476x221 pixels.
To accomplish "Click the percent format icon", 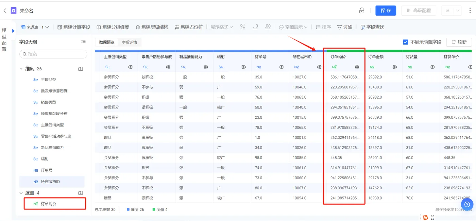I will tap(242, 27).
